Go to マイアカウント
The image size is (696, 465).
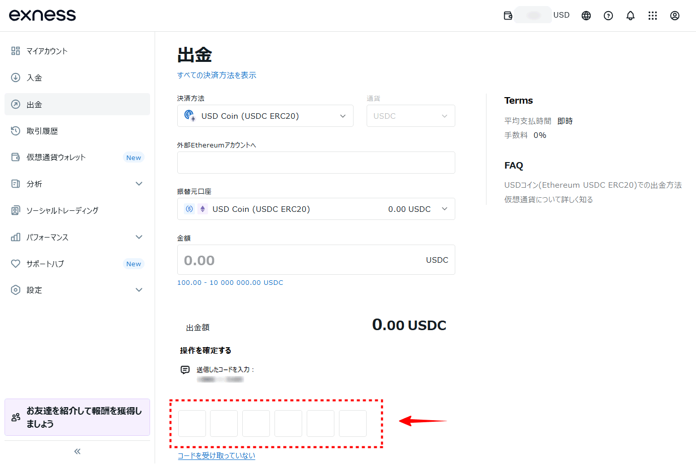pyautogui.click(x=77, y=51)
